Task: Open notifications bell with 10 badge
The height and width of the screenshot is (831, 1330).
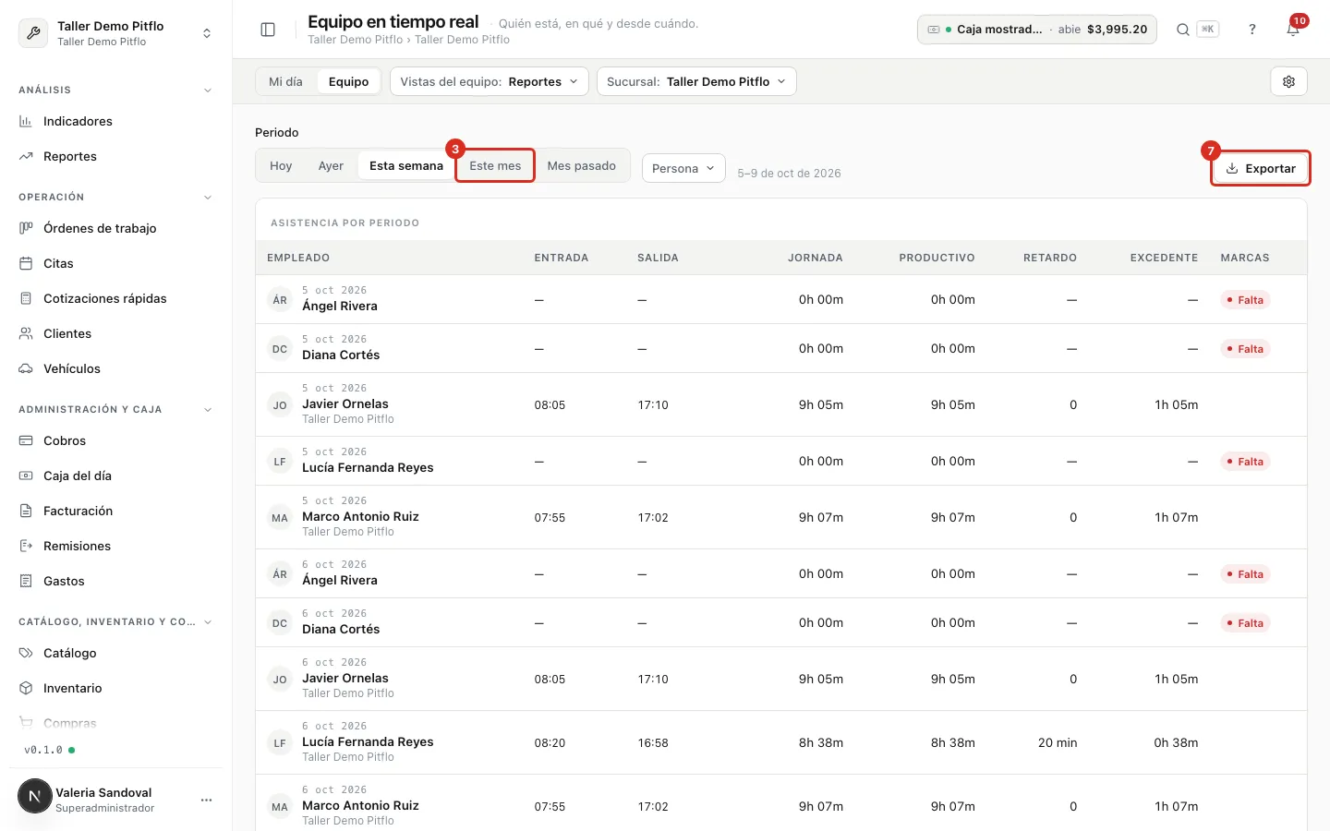Action: pos(1293,30)
